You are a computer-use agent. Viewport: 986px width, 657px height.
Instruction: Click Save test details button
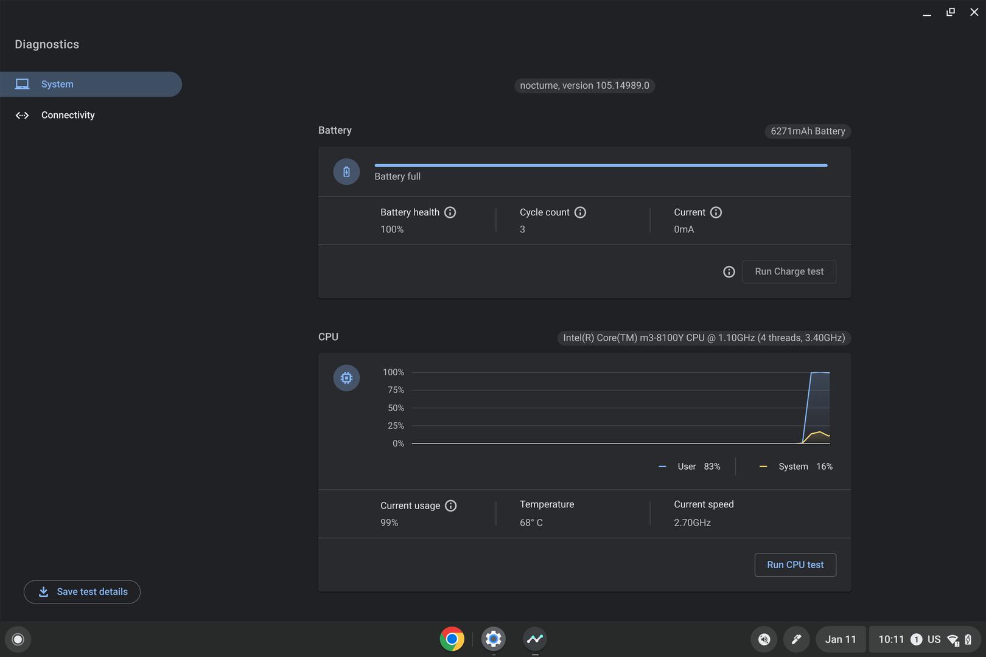tap(82, 592)
